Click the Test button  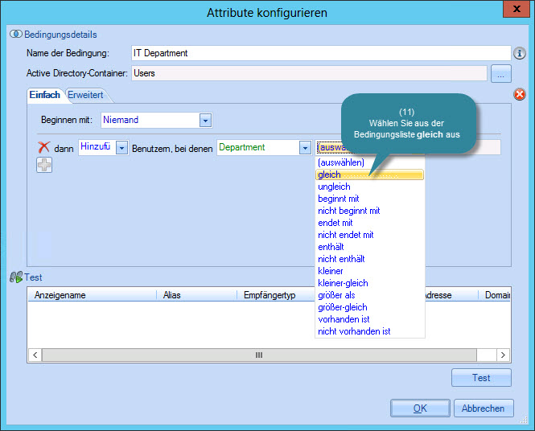[481, 378]
